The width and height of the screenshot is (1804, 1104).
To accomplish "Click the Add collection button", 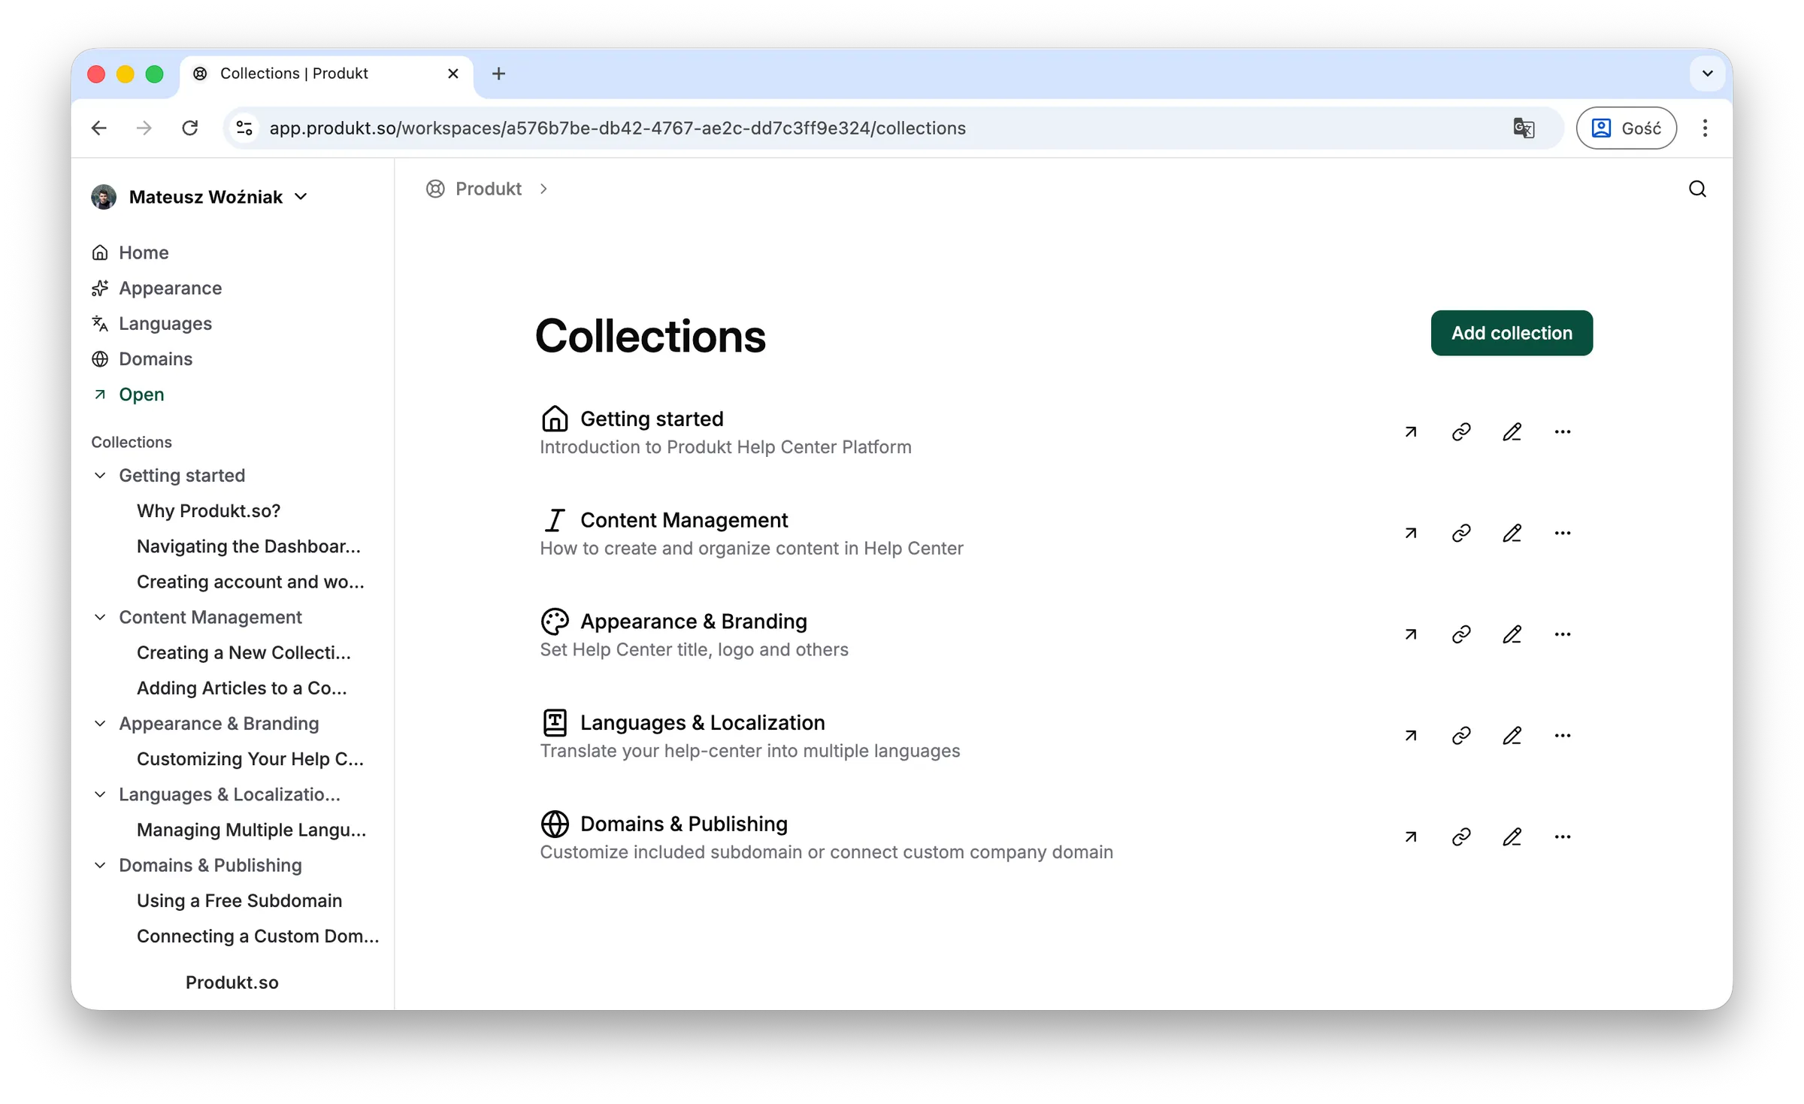I will (x=1511, y=333).
